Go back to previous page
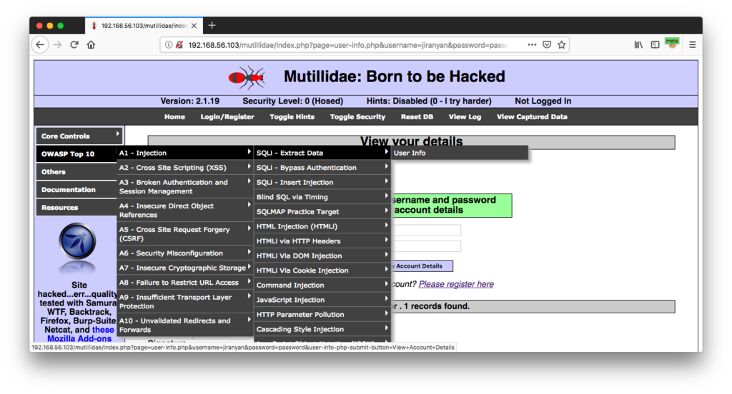The height and width of the screenshot is (394, 732). pyautogui.click(x=40, y=45)
